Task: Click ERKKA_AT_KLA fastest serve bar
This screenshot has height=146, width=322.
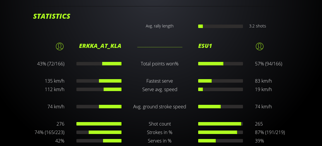Action: 99,81
